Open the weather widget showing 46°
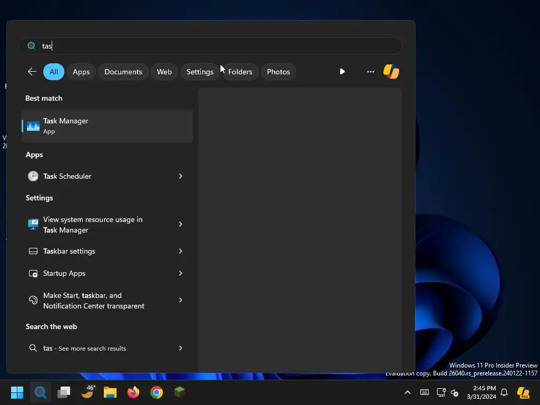The width and height of the screenshot is (540, 405). (88, 392)
